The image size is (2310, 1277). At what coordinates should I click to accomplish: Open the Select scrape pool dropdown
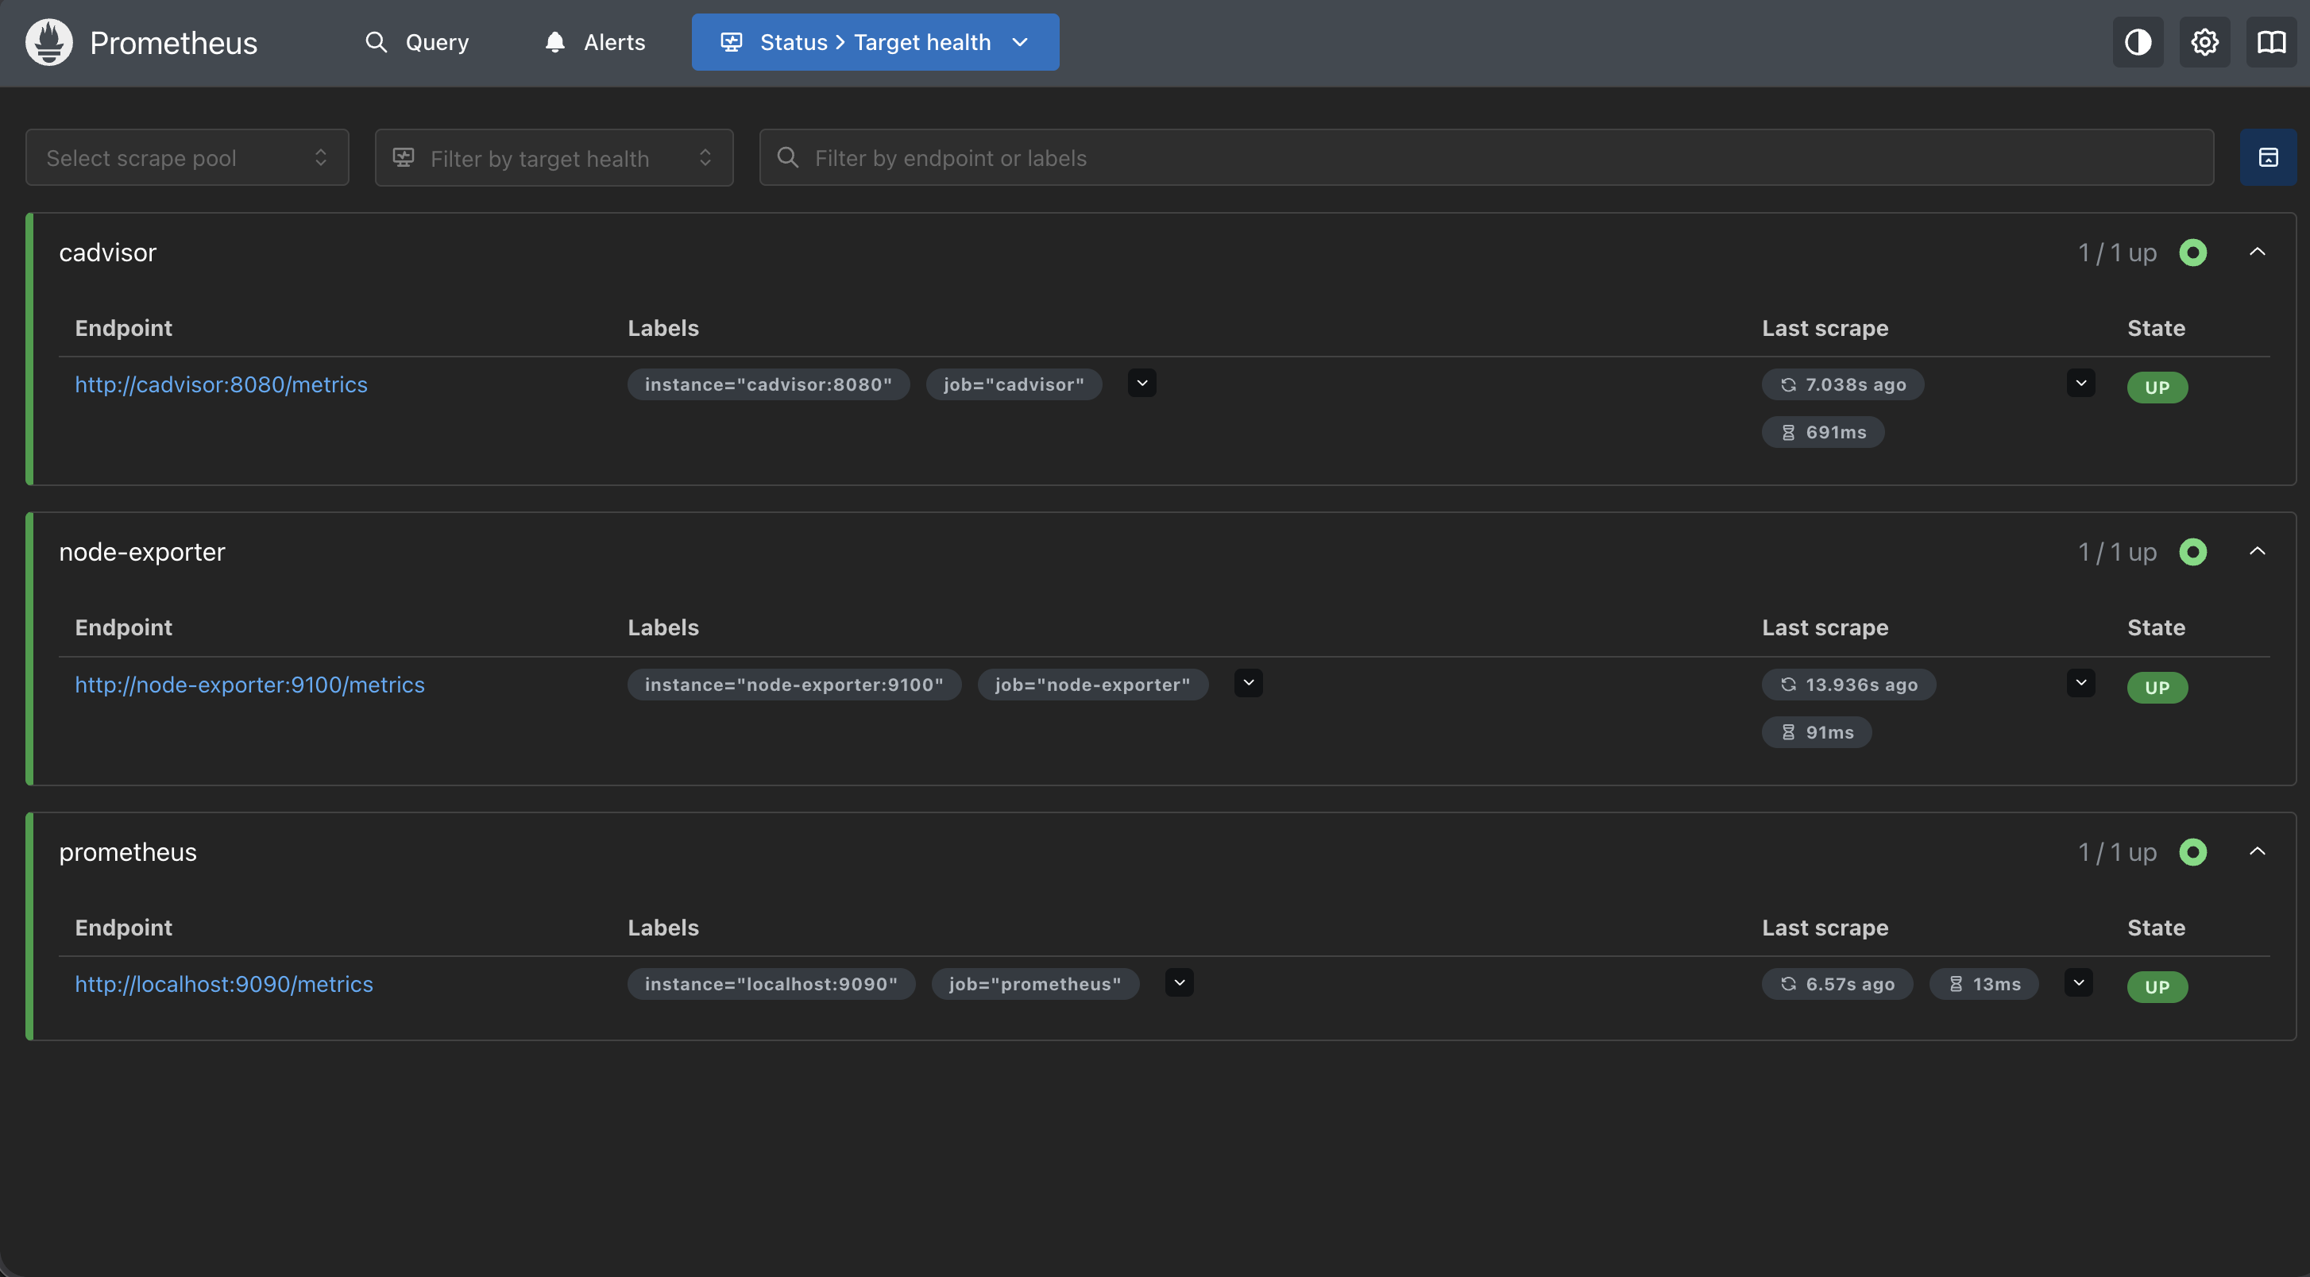click(187, 158)
